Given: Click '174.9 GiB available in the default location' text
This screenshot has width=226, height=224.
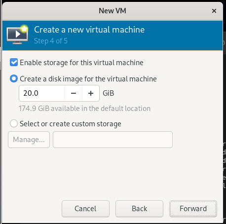Looking at the screenshot, I should pos(84,109).
